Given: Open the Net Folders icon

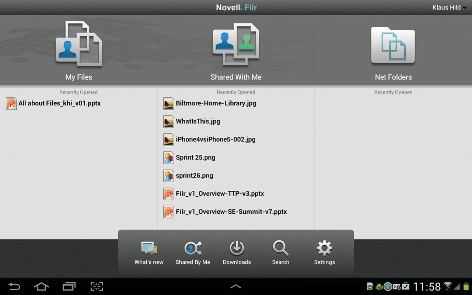Looking at the screenshot, I should click(x=393, y=45).
